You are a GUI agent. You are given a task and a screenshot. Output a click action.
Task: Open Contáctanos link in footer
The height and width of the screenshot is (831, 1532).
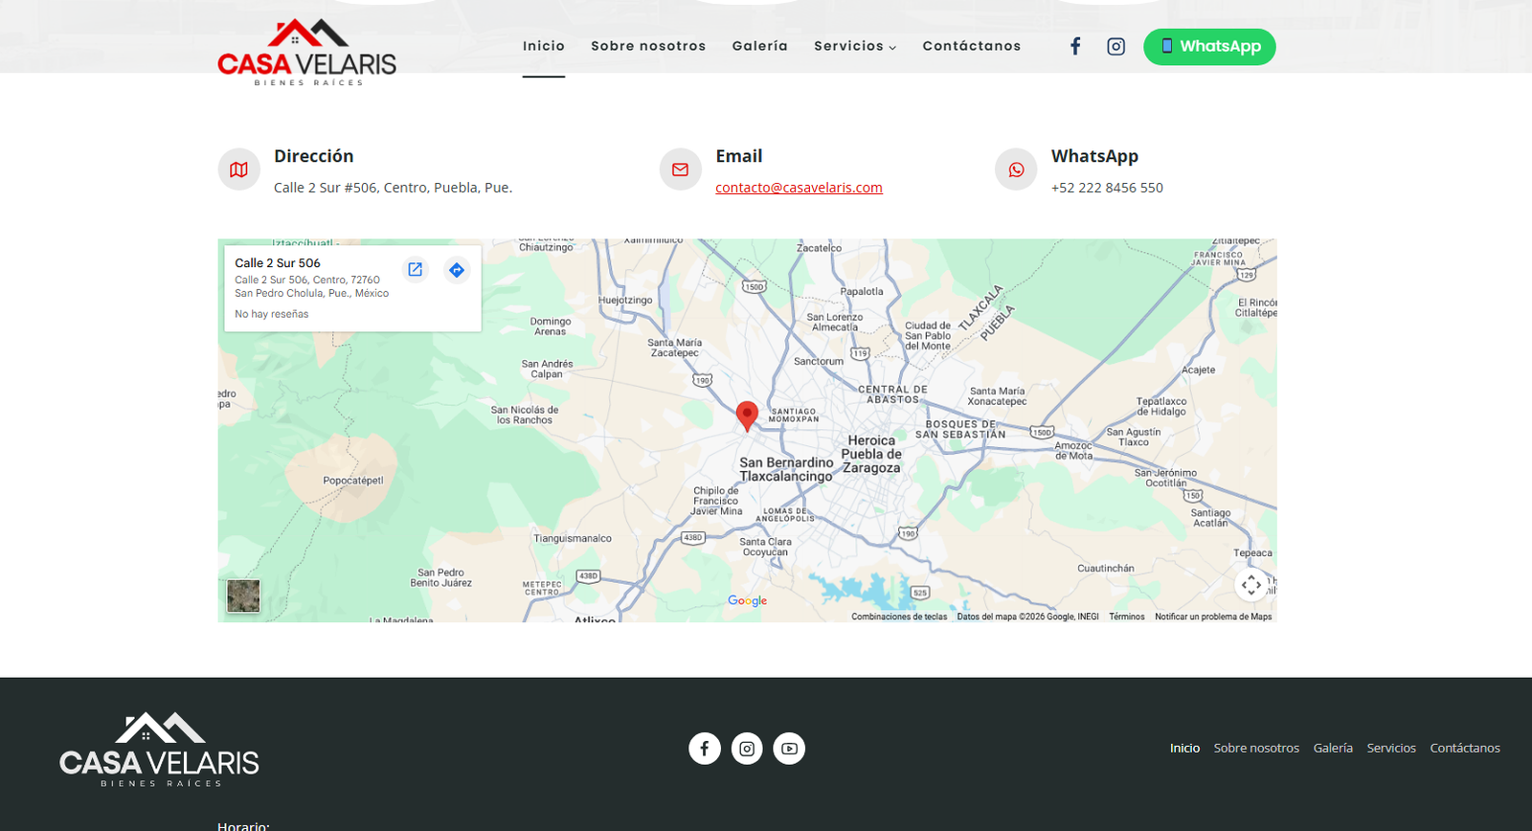1465,748
